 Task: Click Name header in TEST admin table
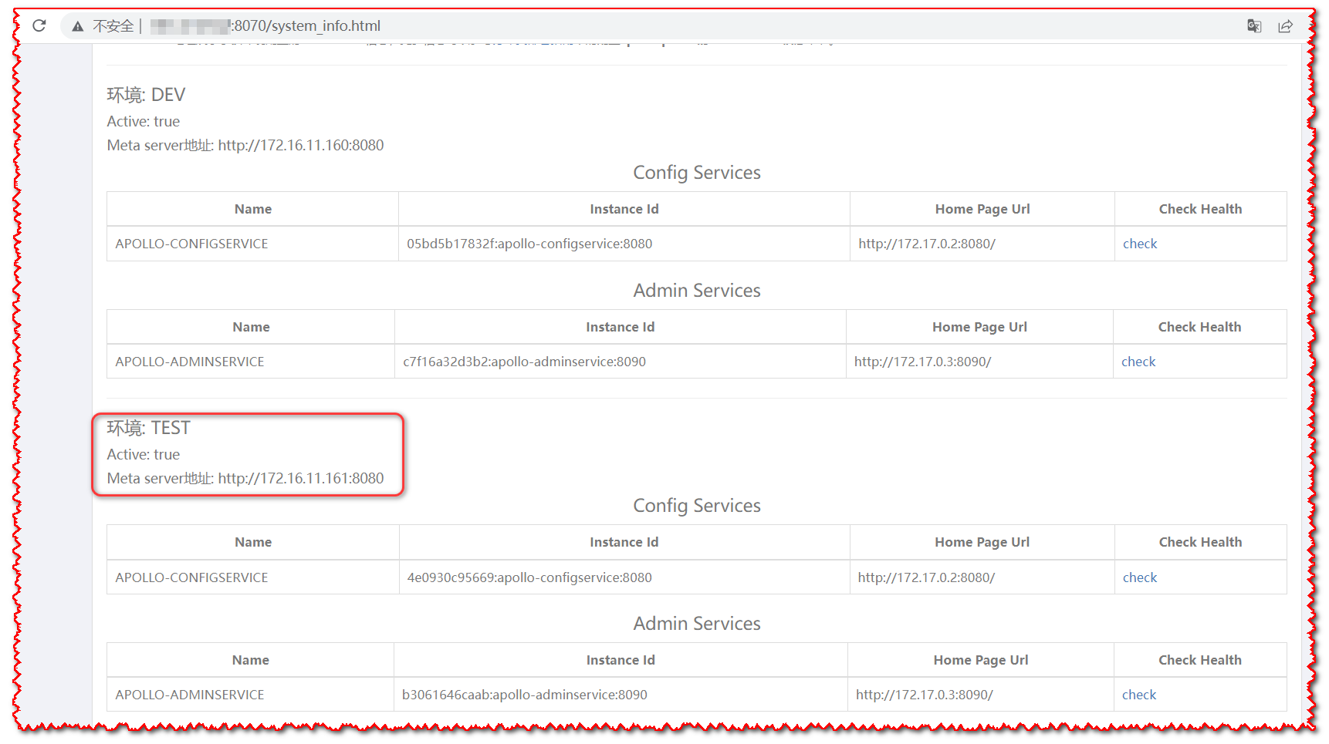click(251, 660)
